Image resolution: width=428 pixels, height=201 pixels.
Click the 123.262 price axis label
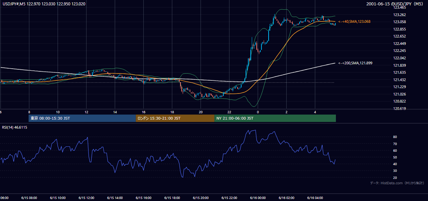pyautogui.click(x=399, y=15)
